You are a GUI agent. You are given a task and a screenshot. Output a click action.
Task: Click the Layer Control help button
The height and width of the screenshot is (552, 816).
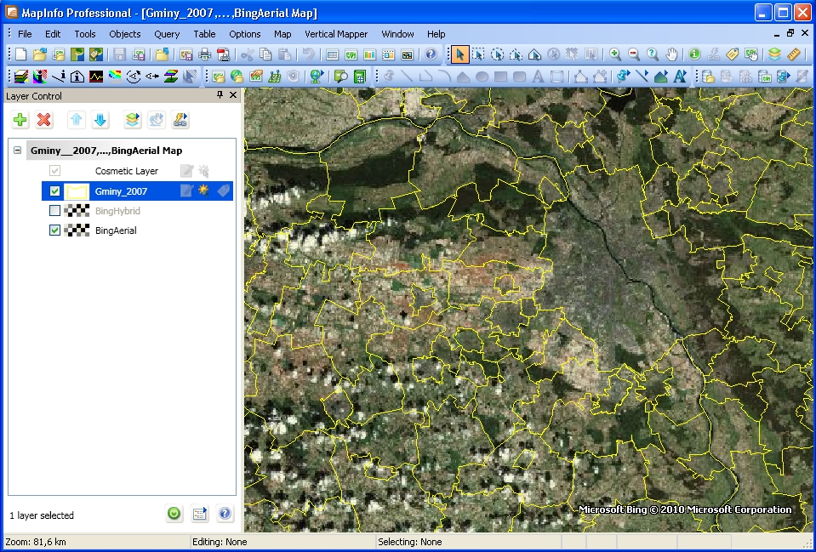(225, 514)
